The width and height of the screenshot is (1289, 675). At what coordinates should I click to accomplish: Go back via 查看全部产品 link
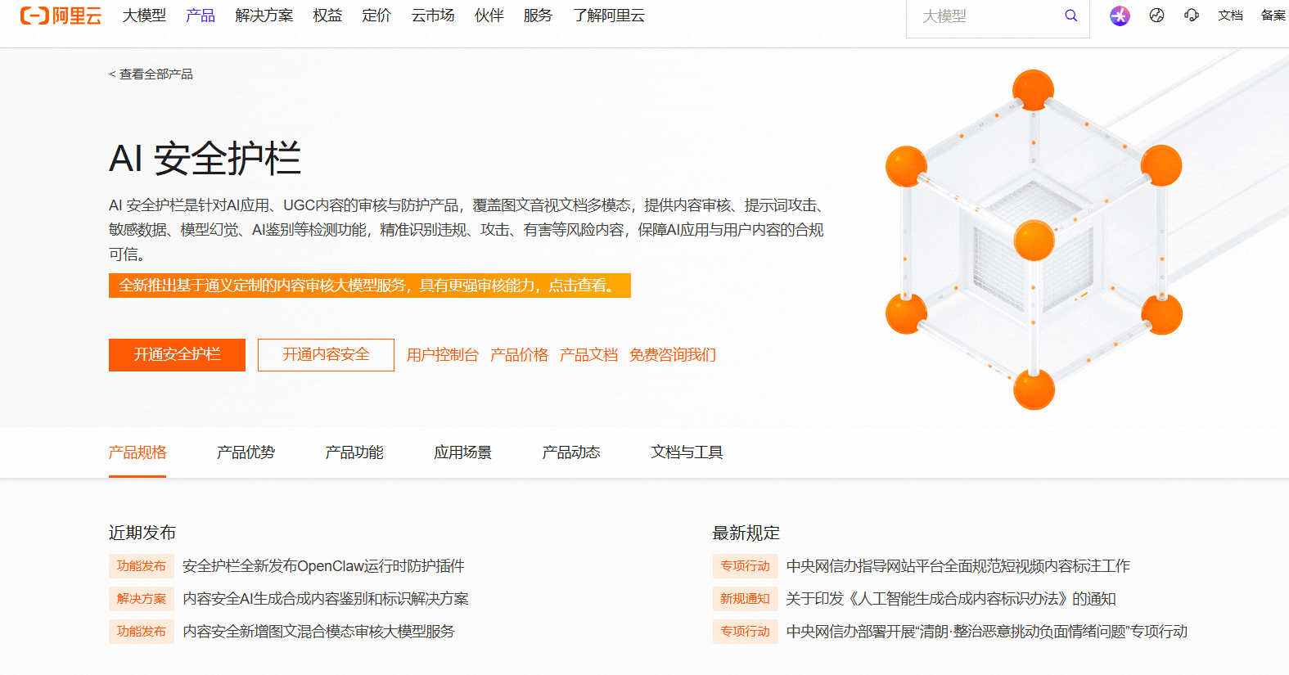(x=151, y=74)
